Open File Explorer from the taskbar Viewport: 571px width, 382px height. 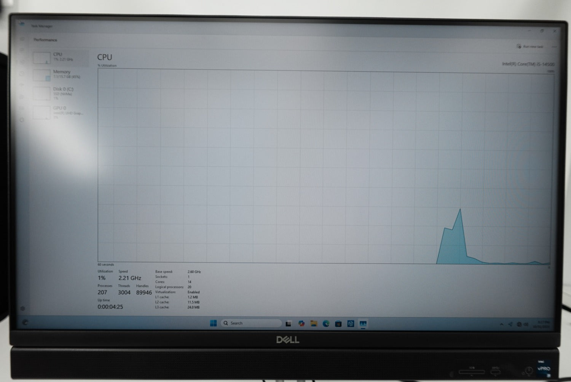(314, 324)
